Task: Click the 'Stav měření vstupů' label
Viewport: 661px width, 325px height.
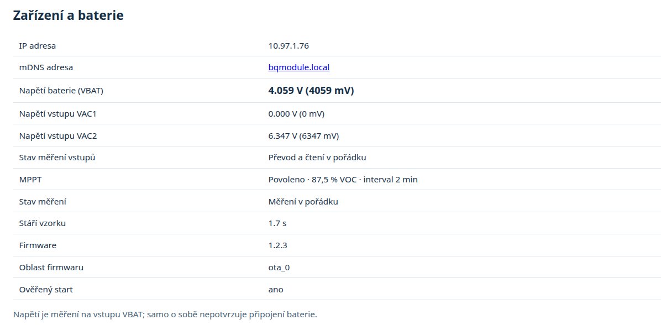Action: coord(57,158)
